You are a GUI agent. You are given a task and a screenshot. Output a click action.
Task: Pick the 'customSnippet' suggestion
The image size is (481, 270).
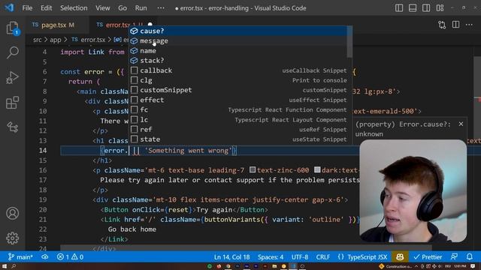pyautogui.click(x=237, y=90)
